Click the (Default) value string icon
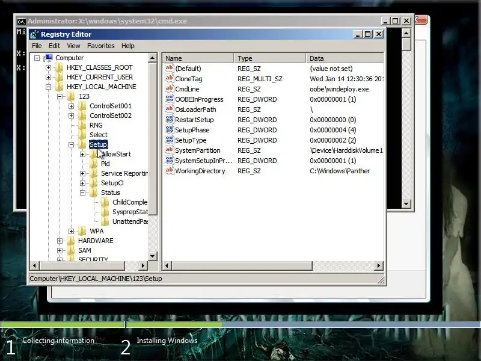Viewport: 481px width, 361px height. point(170,68)
